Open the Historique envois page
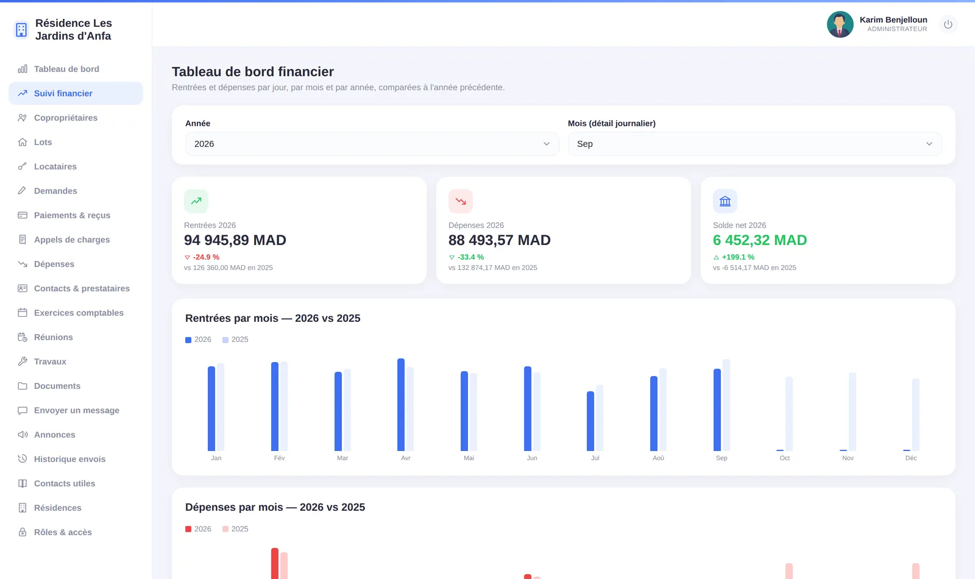 coord(76,459)
